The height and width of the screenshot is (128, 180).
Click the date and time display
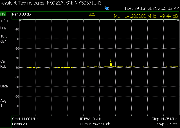tap(152, 8)
